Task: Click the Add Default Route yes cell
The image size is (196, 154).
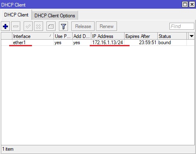Action: pos(82,43)
